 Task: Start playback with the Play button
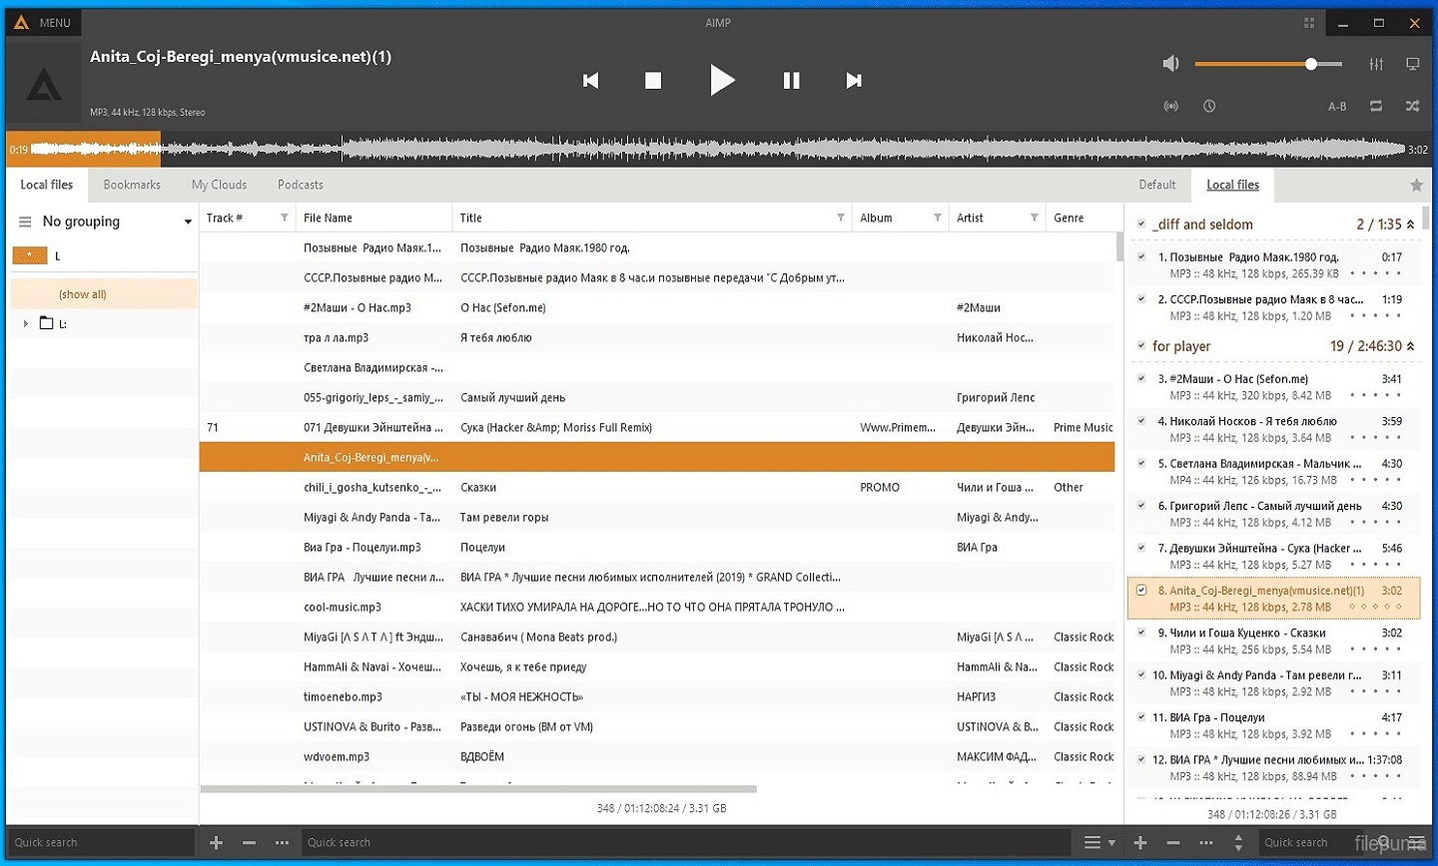(x=721, y=80)
